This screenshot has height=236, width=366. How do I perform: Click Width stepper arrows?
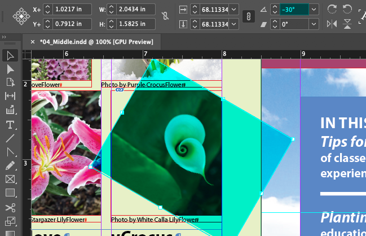point(111,10)
